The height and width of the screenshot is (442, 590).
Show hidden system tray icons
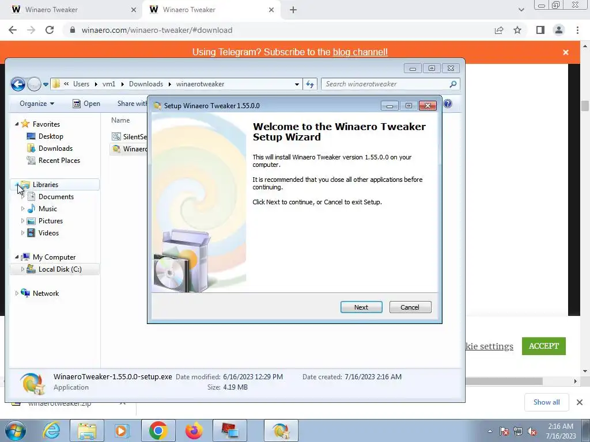click(x=490, y=431)
